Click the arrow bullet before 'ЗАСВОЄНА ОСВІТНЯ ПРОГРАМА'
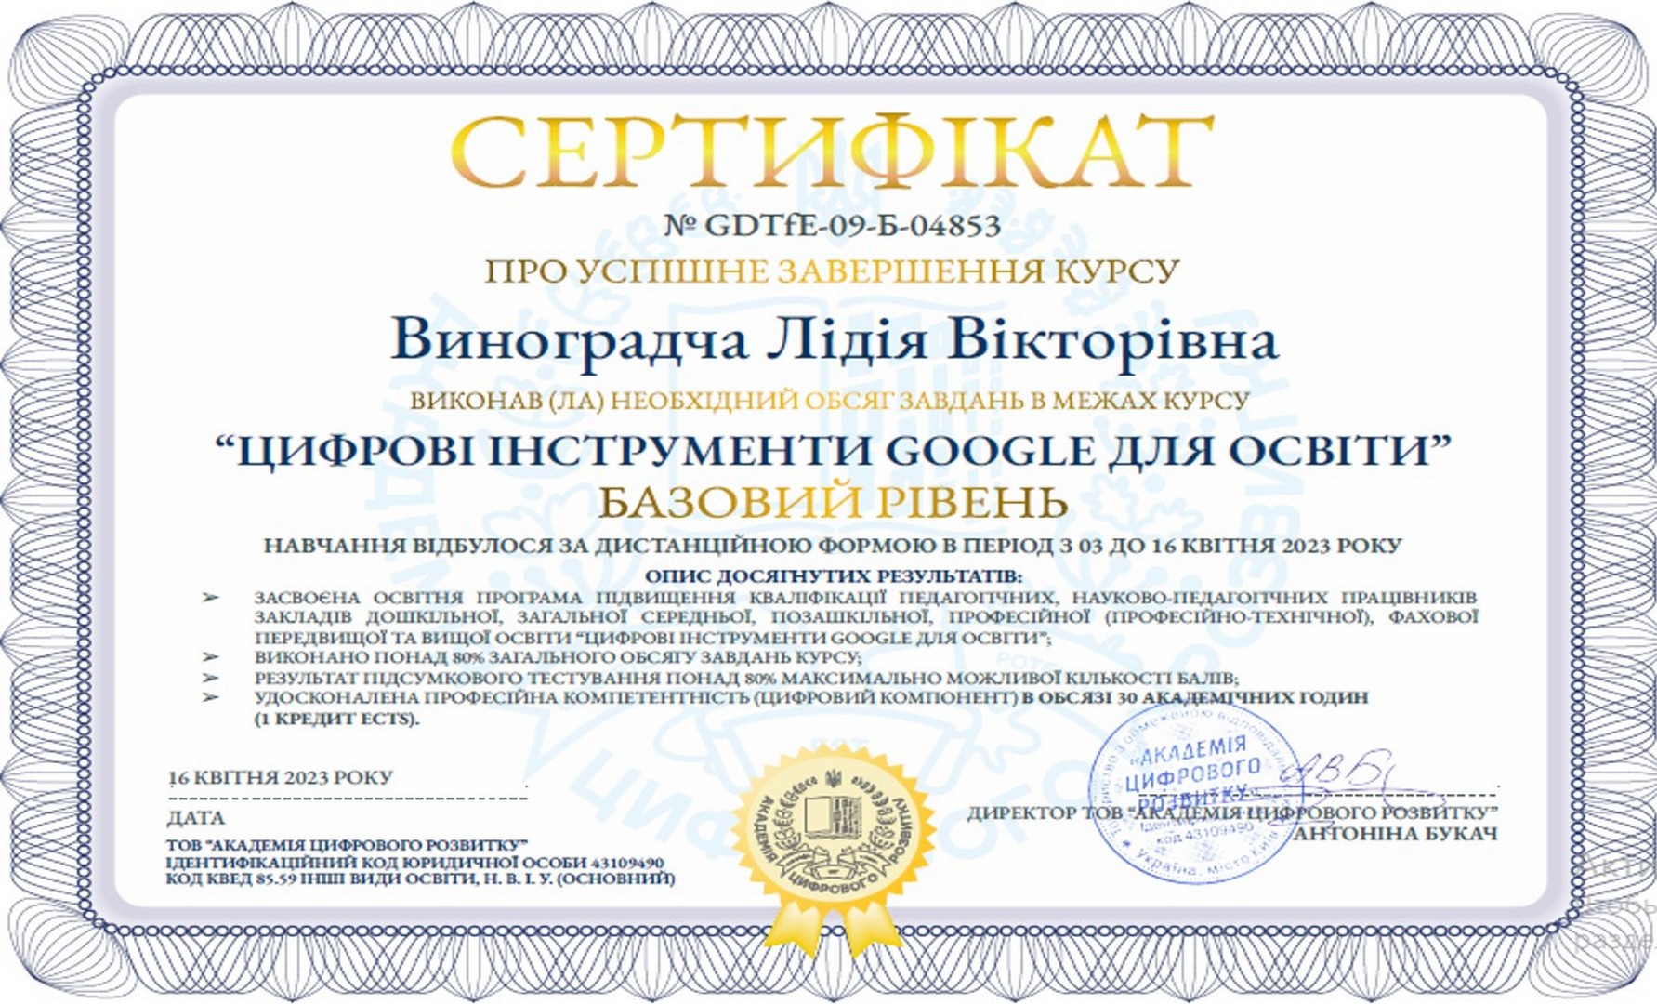Viewport: 1657px width, 1004px height. coord(211,597)
